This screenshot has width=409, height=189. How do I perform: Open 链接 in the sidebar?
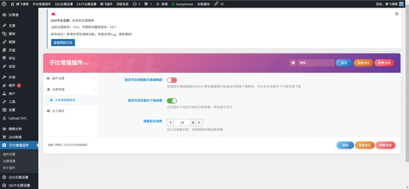click(x=19, y=42)
